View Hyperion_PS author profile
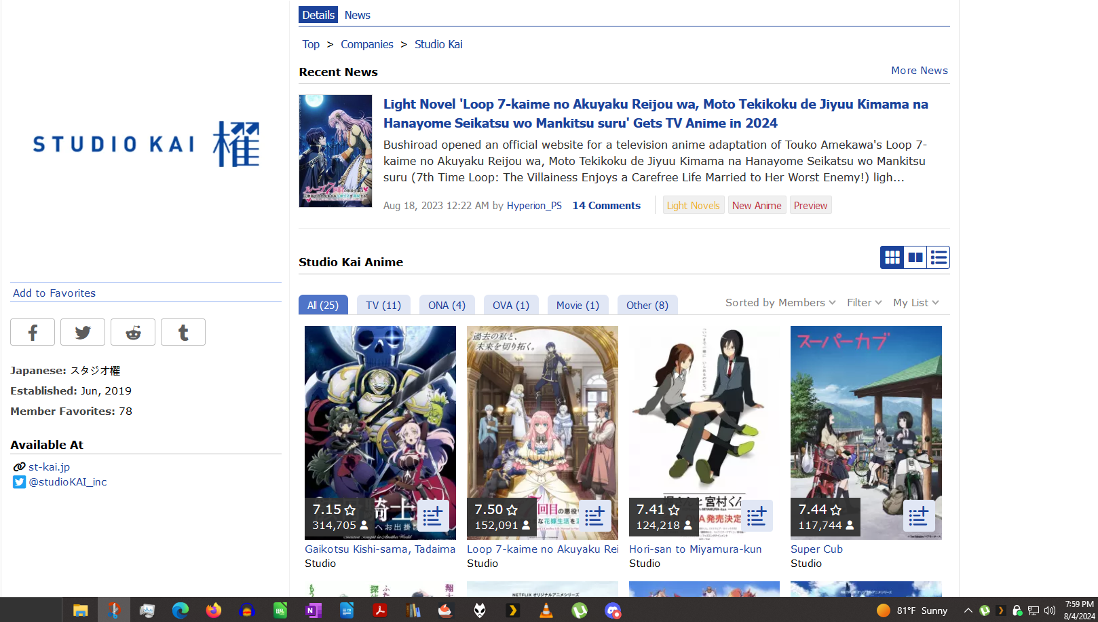 pos(534,206)
